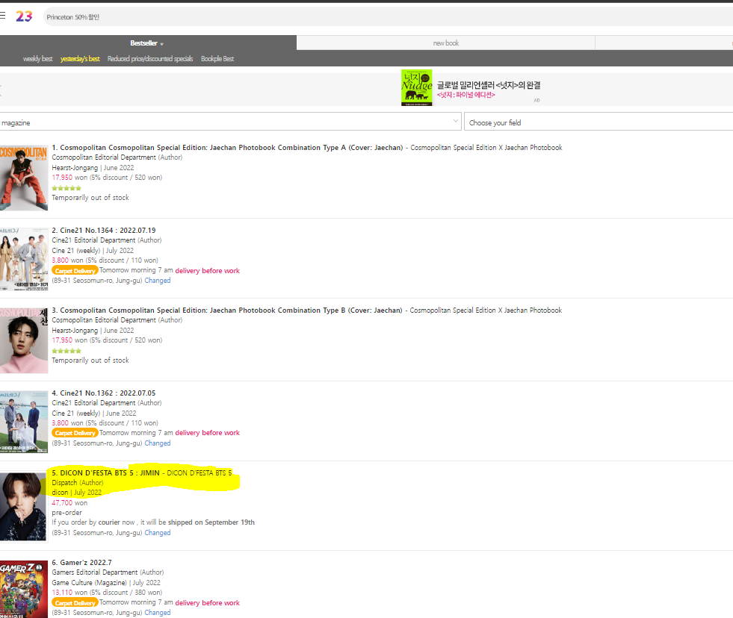Click Changed link under Cine21 No.1364
733x618 pixels.
pyautogui.click(x=158, y=281)
